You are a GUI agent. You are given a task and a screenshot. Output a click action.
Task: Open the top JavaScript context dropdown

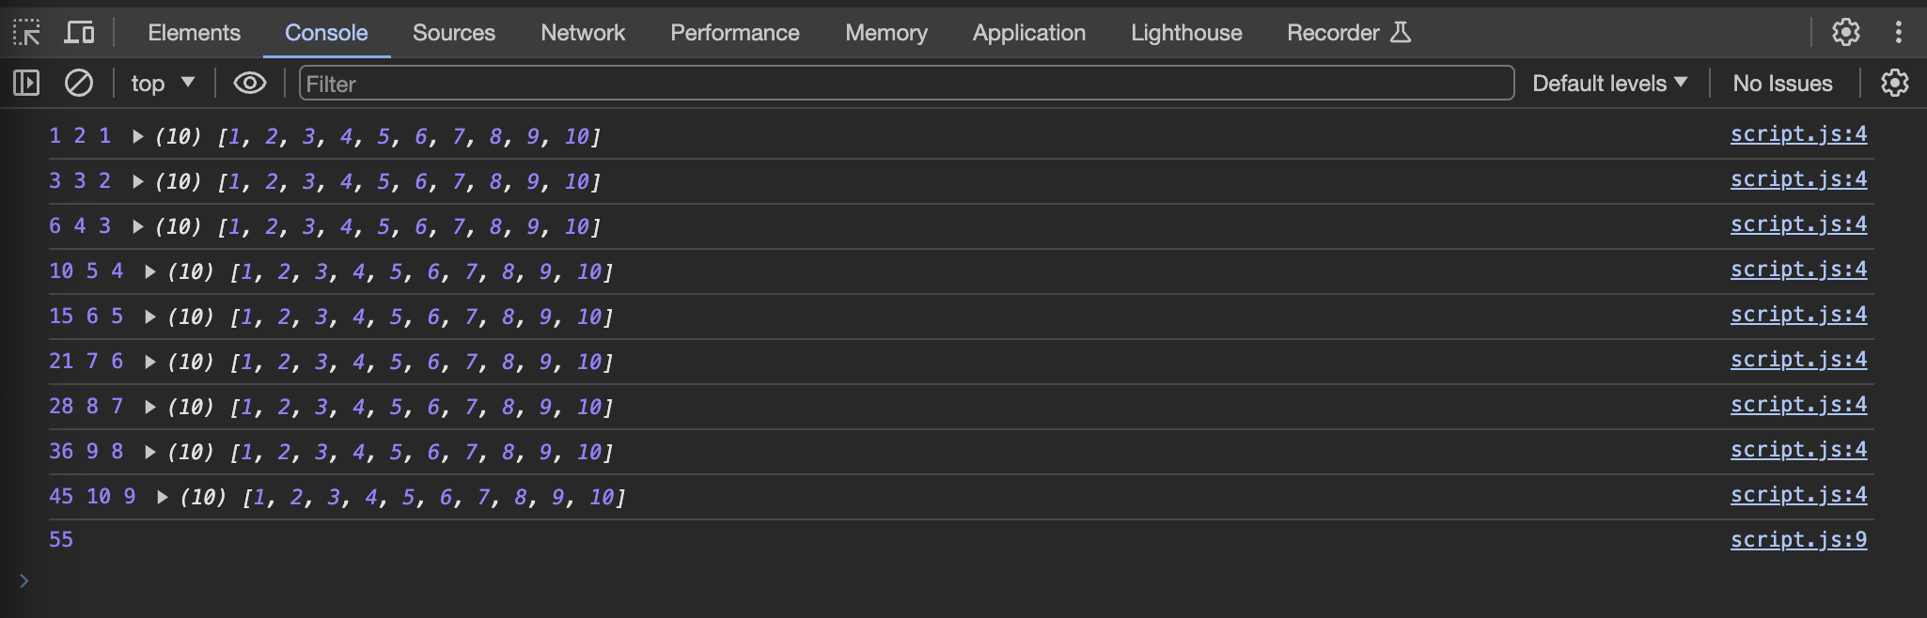pos(162,84)
